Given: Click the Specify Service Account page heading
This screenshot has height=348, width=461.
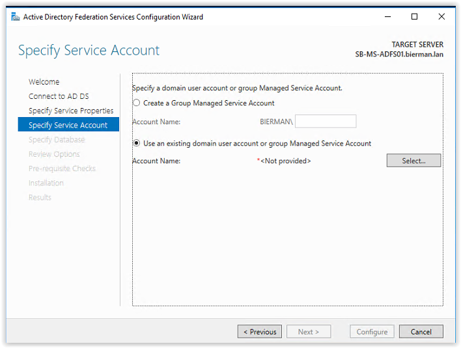Looking at the screenshot, I should click(89, 50).
